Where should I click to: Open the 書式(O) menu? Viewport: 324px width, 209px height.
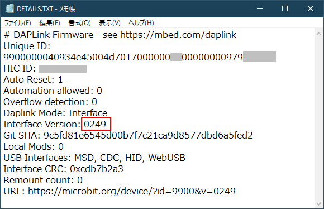79,23
